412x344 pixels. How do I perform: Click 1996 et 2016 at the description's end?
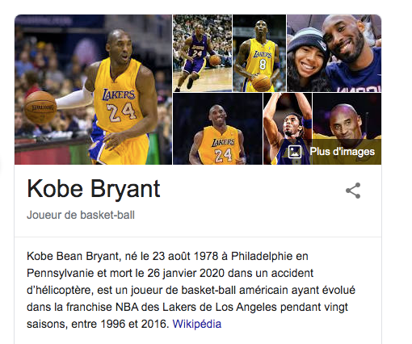click(133, 324)
